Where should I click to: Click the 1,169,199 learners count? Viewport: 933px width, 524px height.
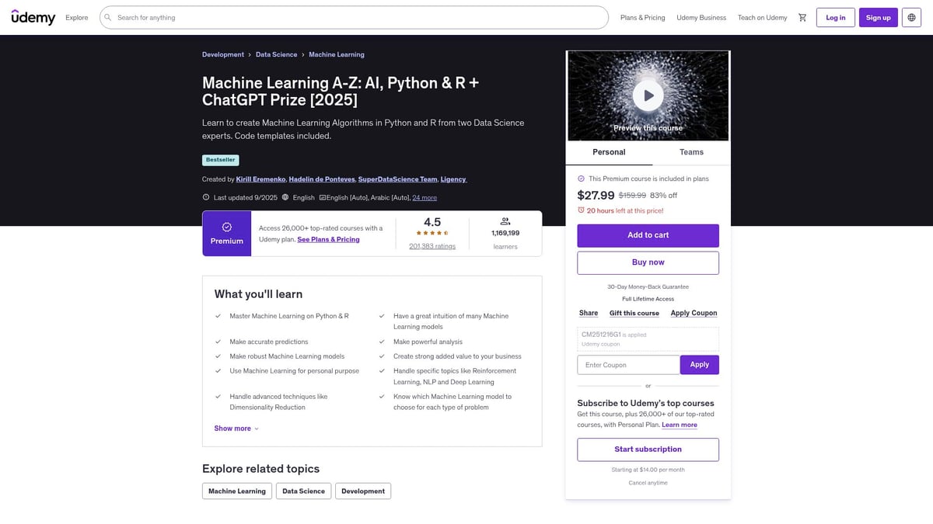click(505, 233)
